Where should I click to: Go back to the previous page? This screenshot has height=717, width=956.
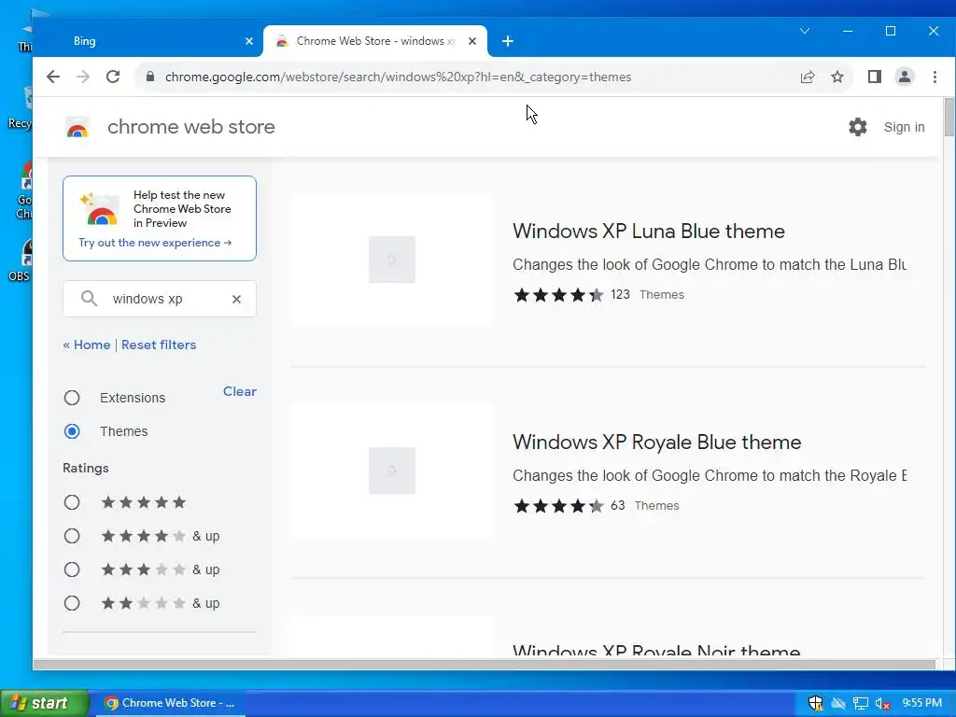pyautogui.click(x=53, y=77)
